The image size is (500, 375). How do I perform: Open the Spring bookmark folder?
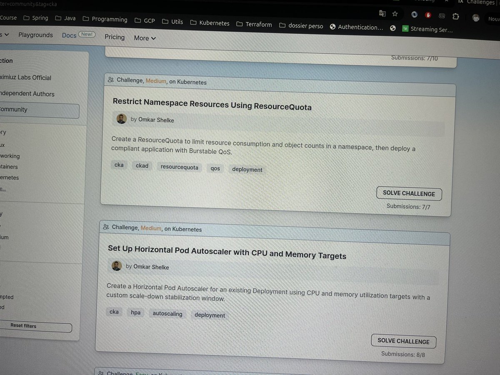tap(35, 18)
